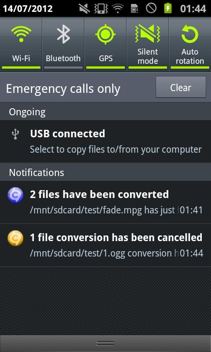Open the USB connected notification
This screenshot has width=211, height=352.
coord(105,141)
